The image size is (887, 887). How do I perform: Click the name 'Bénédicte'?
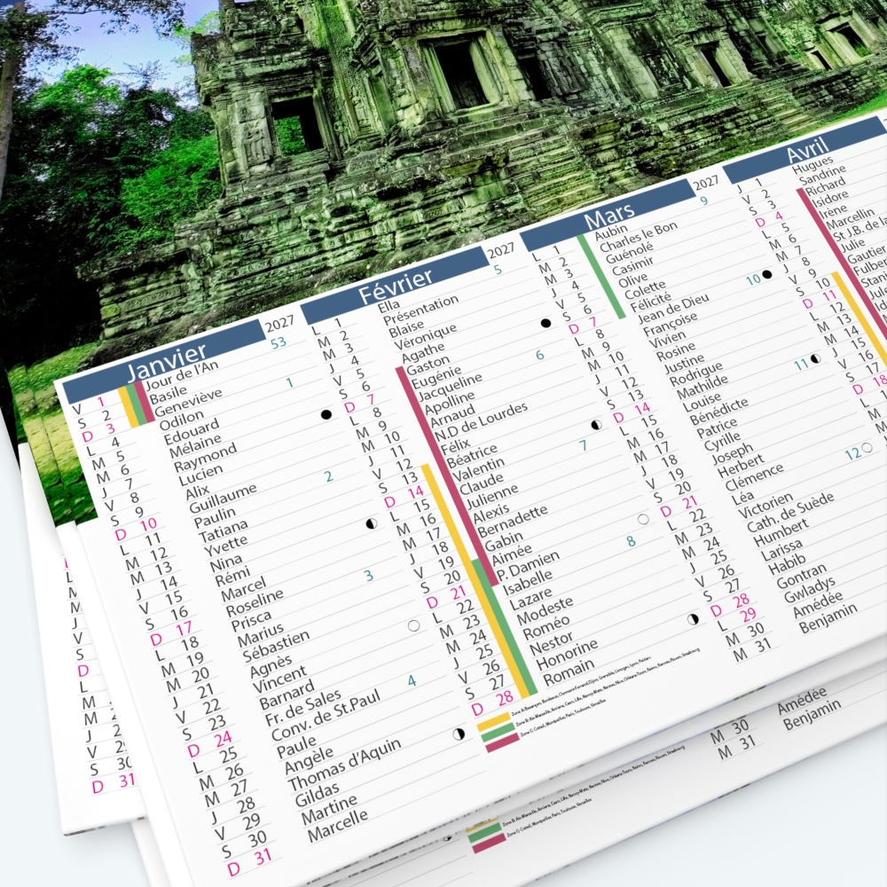(x=718, y=412)
